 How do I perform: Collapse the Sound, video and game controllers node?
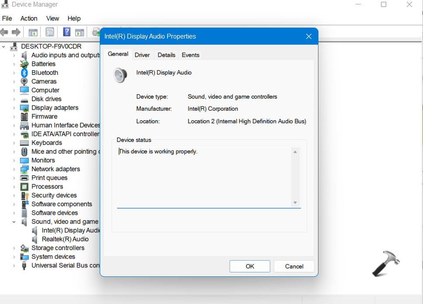pyautogui.click(x=14, y=222)
